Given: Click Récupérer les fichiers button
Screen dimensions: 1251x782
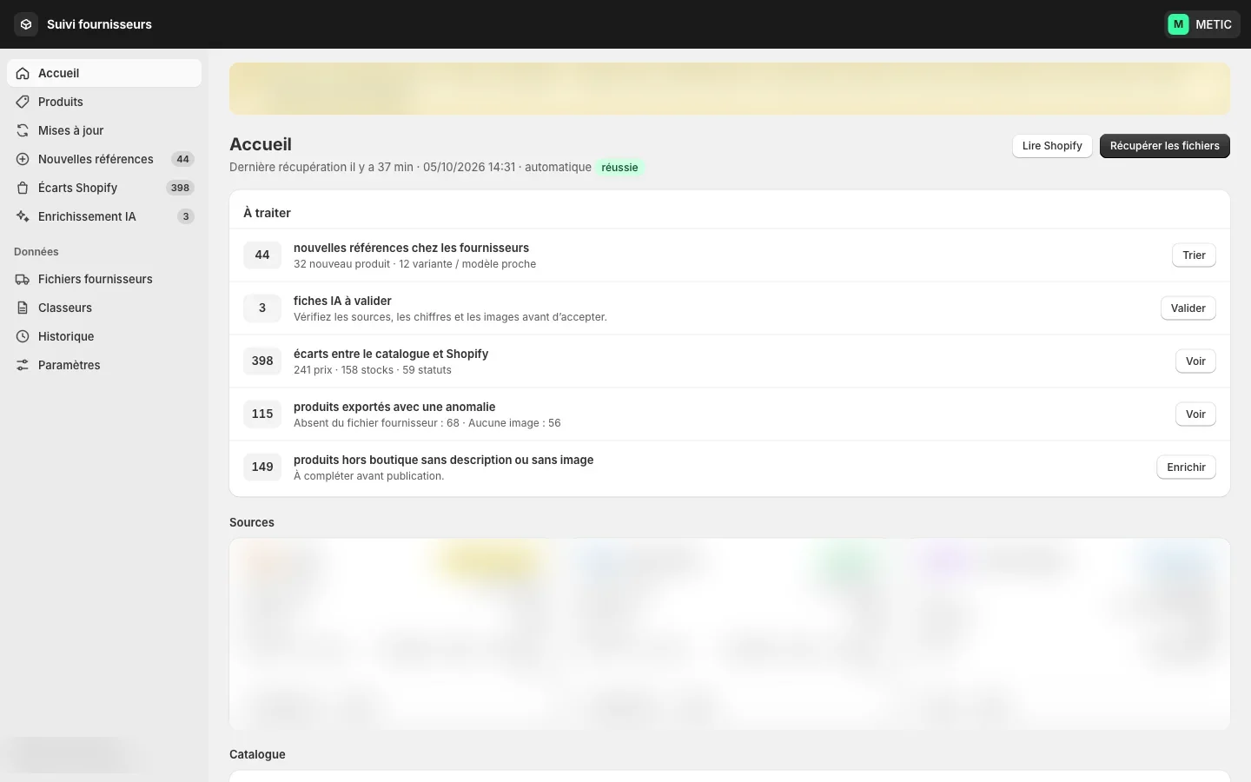Looking at the screenshot, I should point(1165,146).
